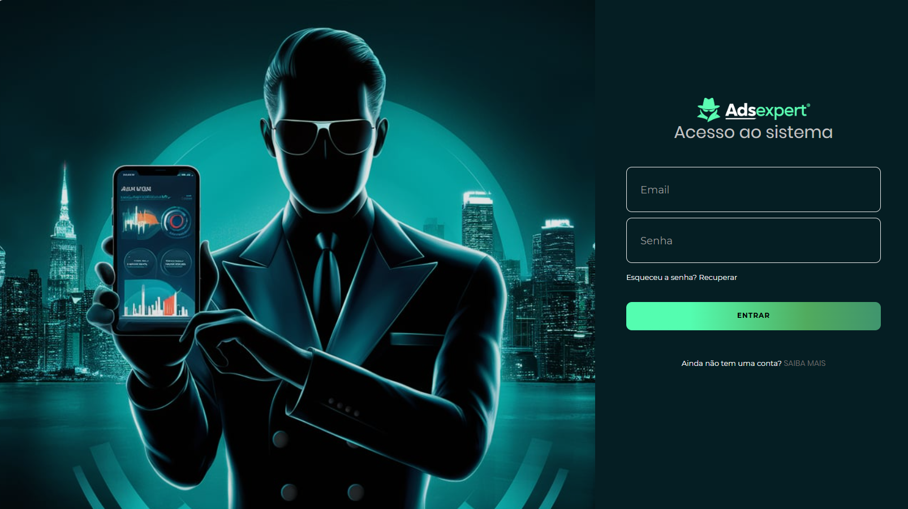This screenshot has height=509, width=908.
Task: Focus the Senha password field
Action: click(x=753, y=240)
